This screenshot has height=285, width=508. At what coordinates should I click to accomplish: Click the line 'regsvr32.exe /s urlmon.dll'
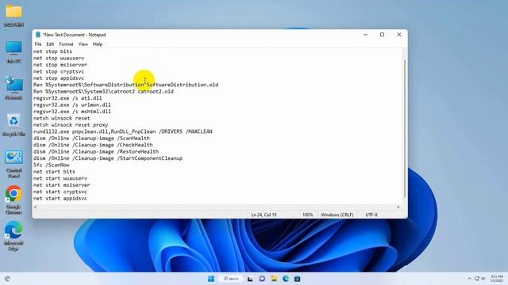point(72,105)
